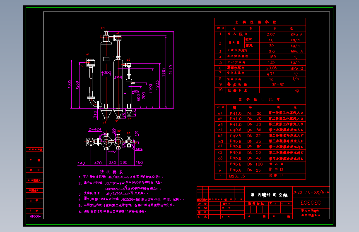Select the 310 dimension near bottom cone
Screen dimensions: 359x232
point(95,114)
